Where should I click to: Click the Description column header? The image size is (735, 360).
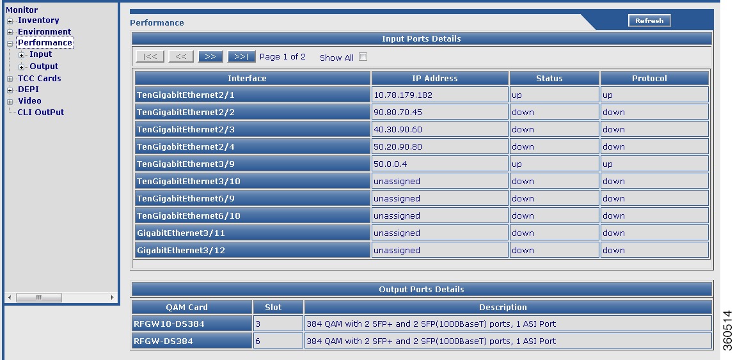point(508,308)
